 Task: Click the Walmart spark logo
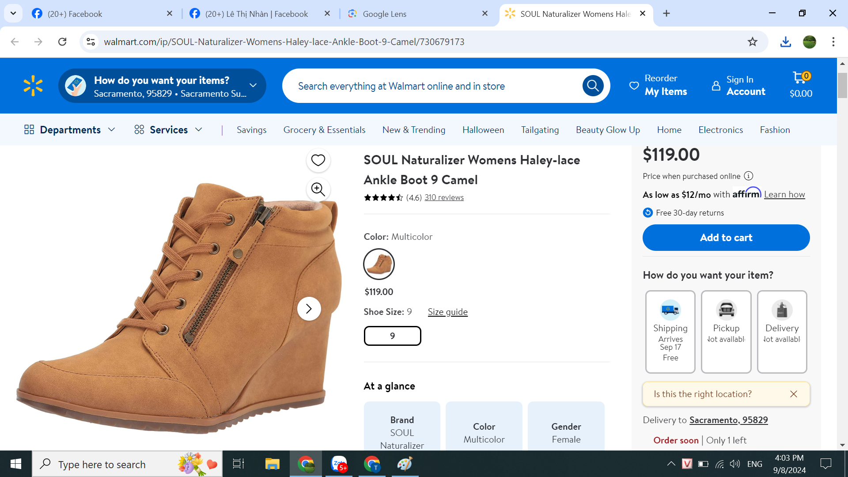[33, 86]
